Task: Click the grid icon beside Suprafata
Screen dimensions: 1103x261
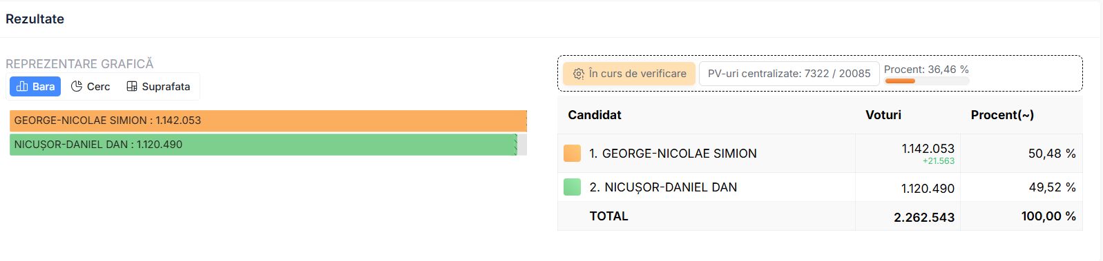Action: pyautogui.click(x=131, y=86)
